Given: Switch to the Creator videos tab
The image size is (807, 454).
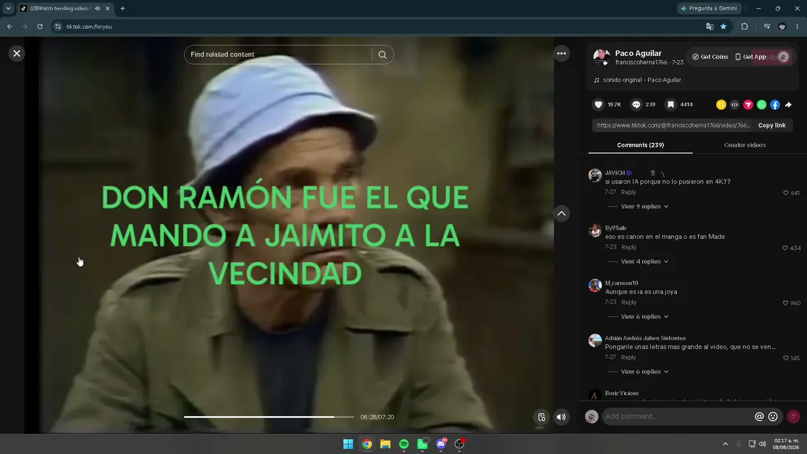Looking at the screenshot, I should (x=745, y=145).
